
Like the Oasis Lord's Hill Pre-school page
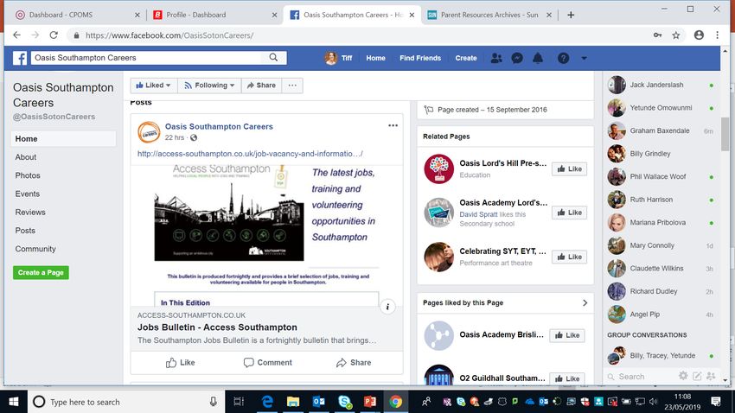pyautogui.click(x=570, y=169)
